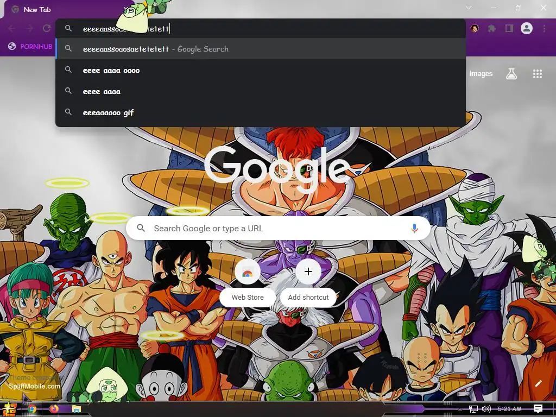The image size is (556, 417).
Task: Click the first bookmark in bookmarks bar
Action: coord(30,47)
